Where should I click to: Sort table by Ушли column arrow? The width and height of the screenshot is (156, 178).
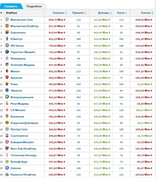[126, 13]
